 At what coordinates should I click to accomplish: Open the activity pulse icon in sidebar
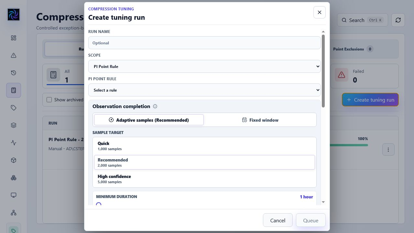pyautogui.click(x=14, y=143)
